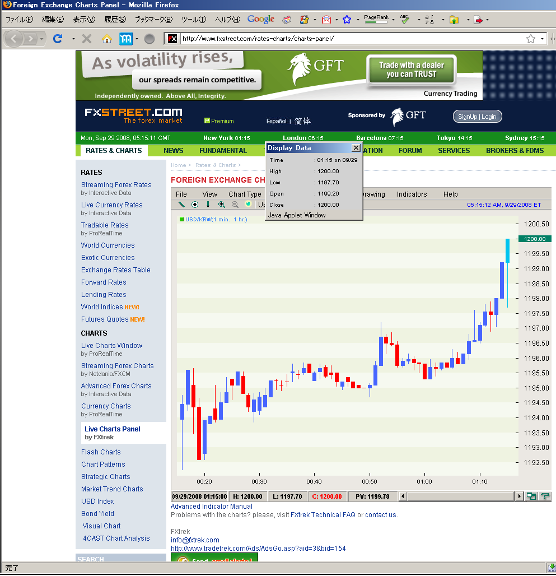Open Streaming Forex Rates link

(116, 185)
